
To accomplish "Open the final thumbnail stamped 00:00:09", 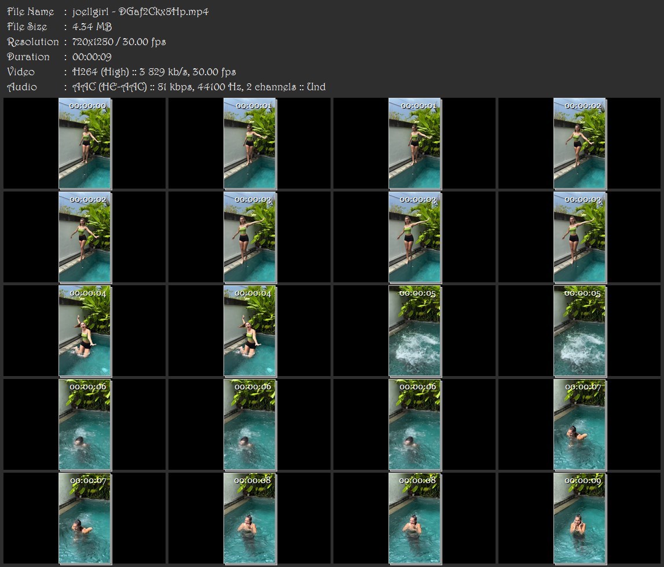I will point(579,518).
